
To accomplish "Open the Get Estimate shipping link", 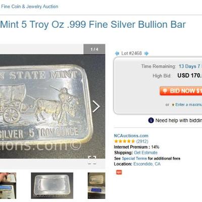I will click(x=145, y=153).
